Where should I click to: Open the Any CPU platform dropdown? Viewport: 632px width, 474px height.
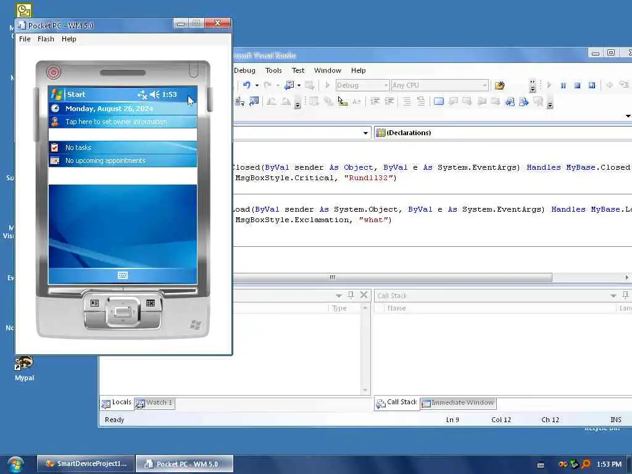coord(439,85)
